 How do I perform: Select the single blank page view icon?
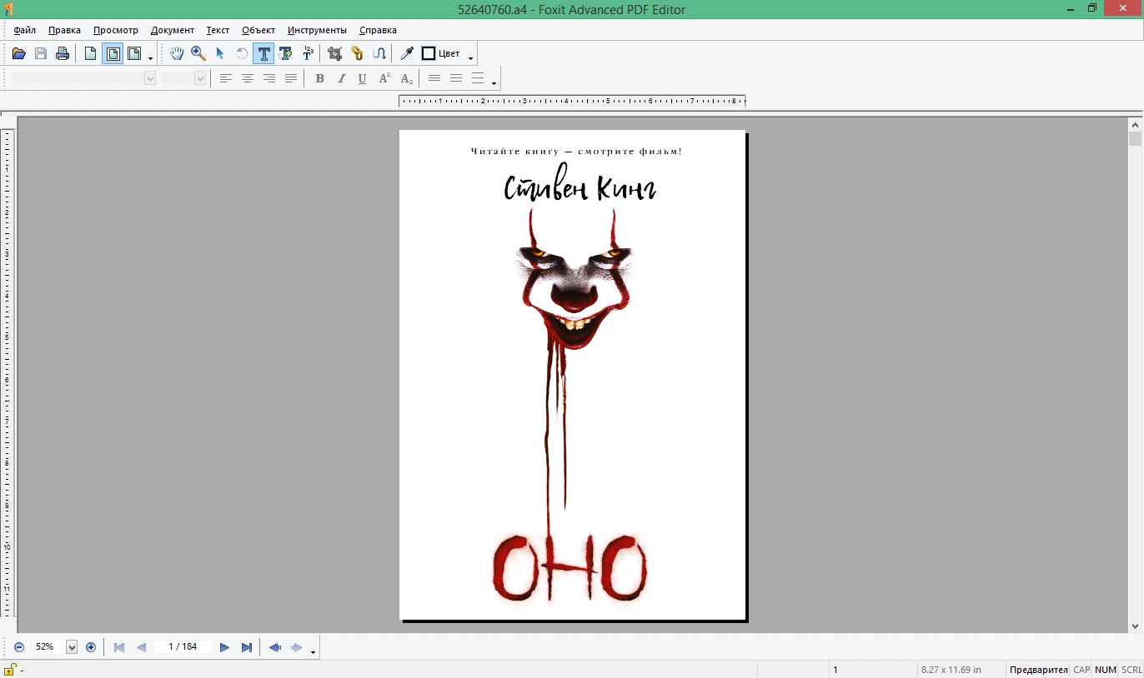(91, 54)
